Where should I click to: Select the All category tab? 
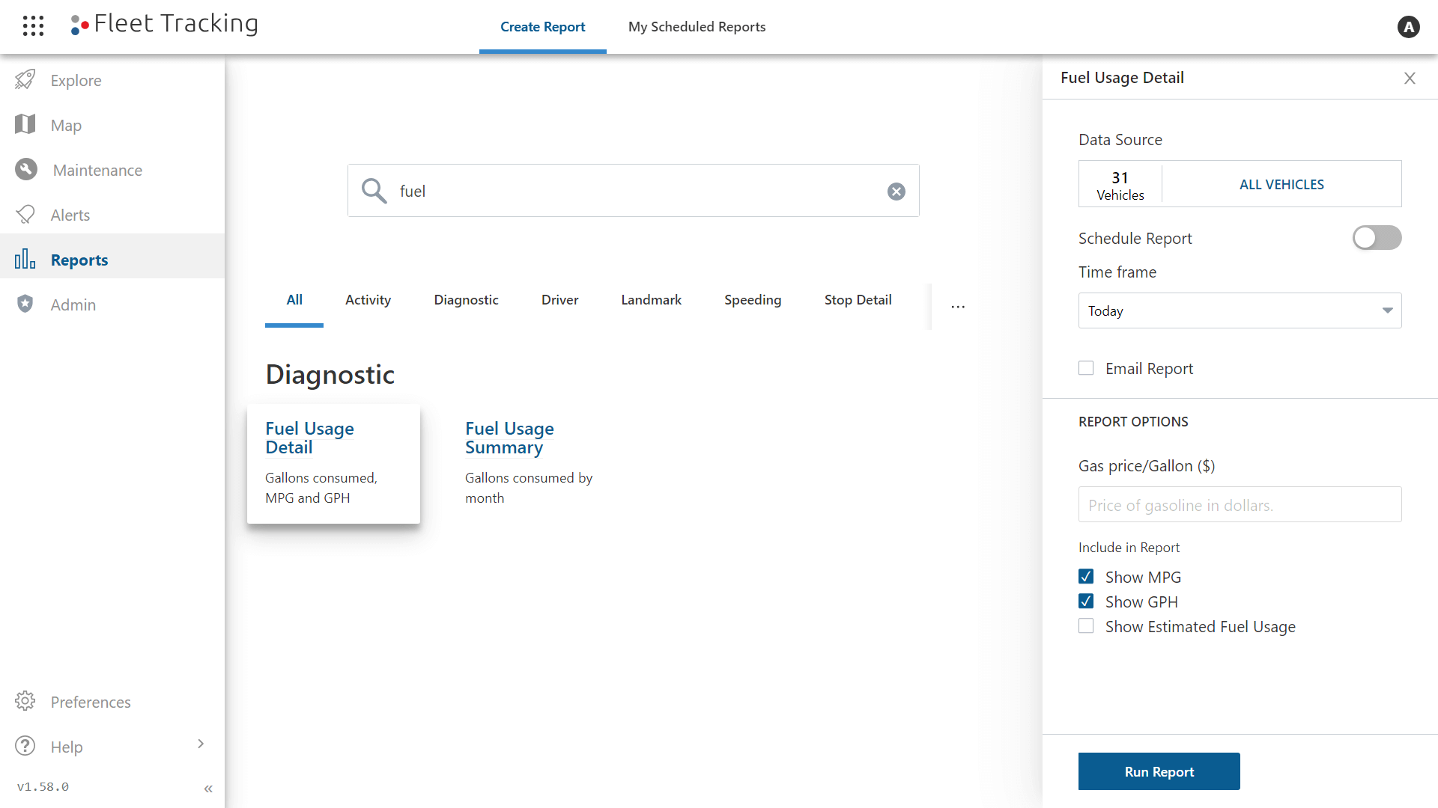point(294,300)
